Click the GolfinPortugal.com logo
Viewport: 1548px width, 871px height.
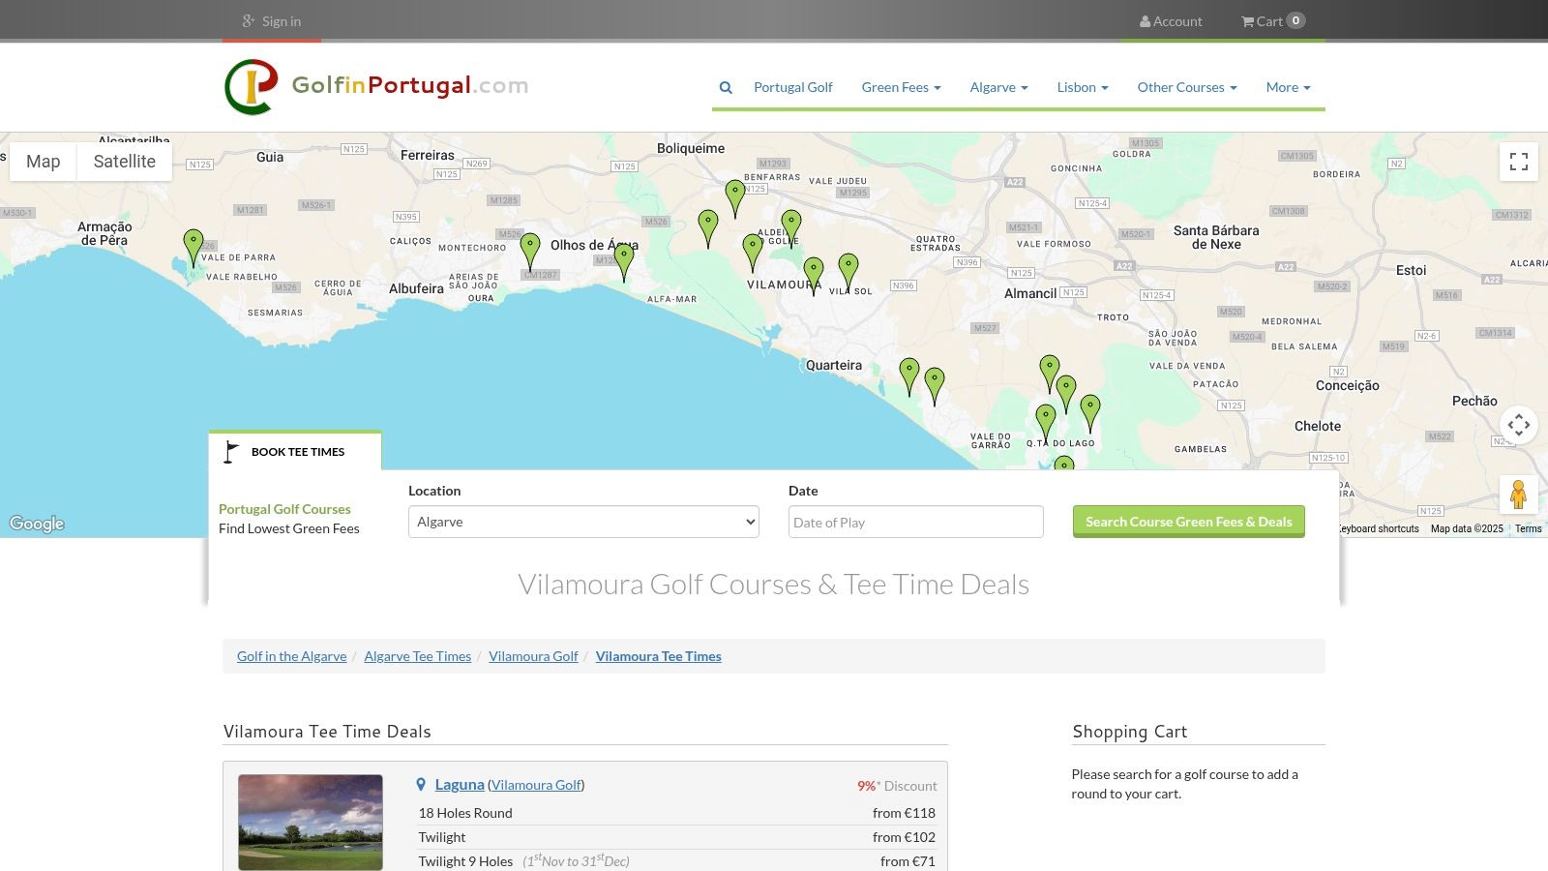pos(376,86)
